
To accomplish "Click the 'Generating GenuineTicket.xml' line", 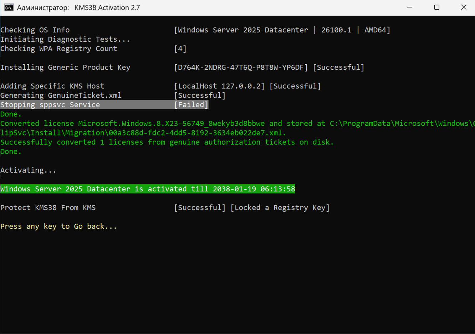I will coord(61,95).
